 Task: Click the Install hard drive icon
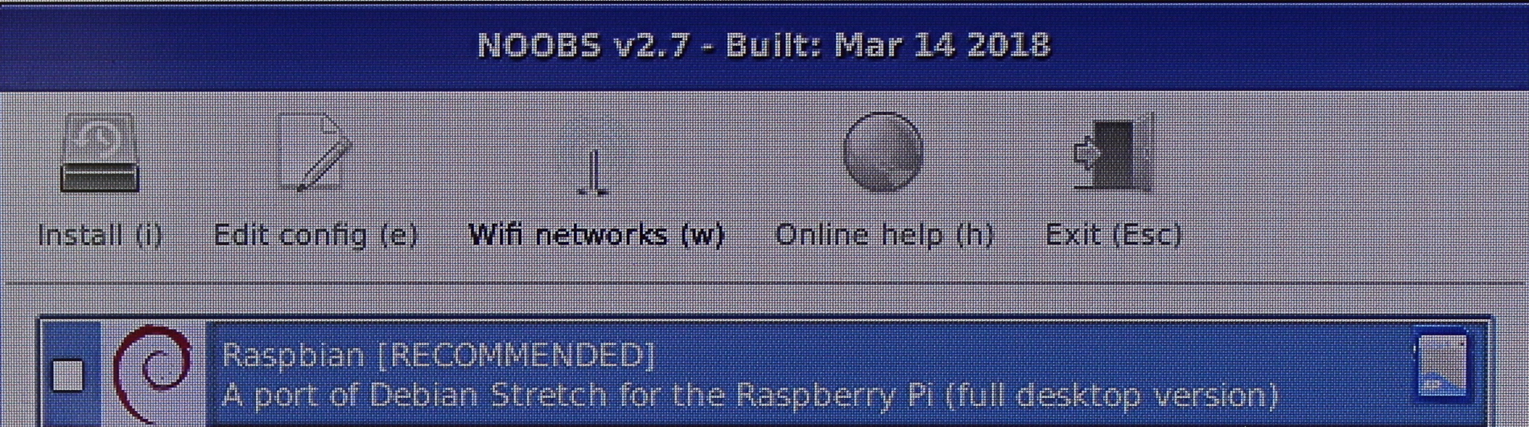coord(100,153)
